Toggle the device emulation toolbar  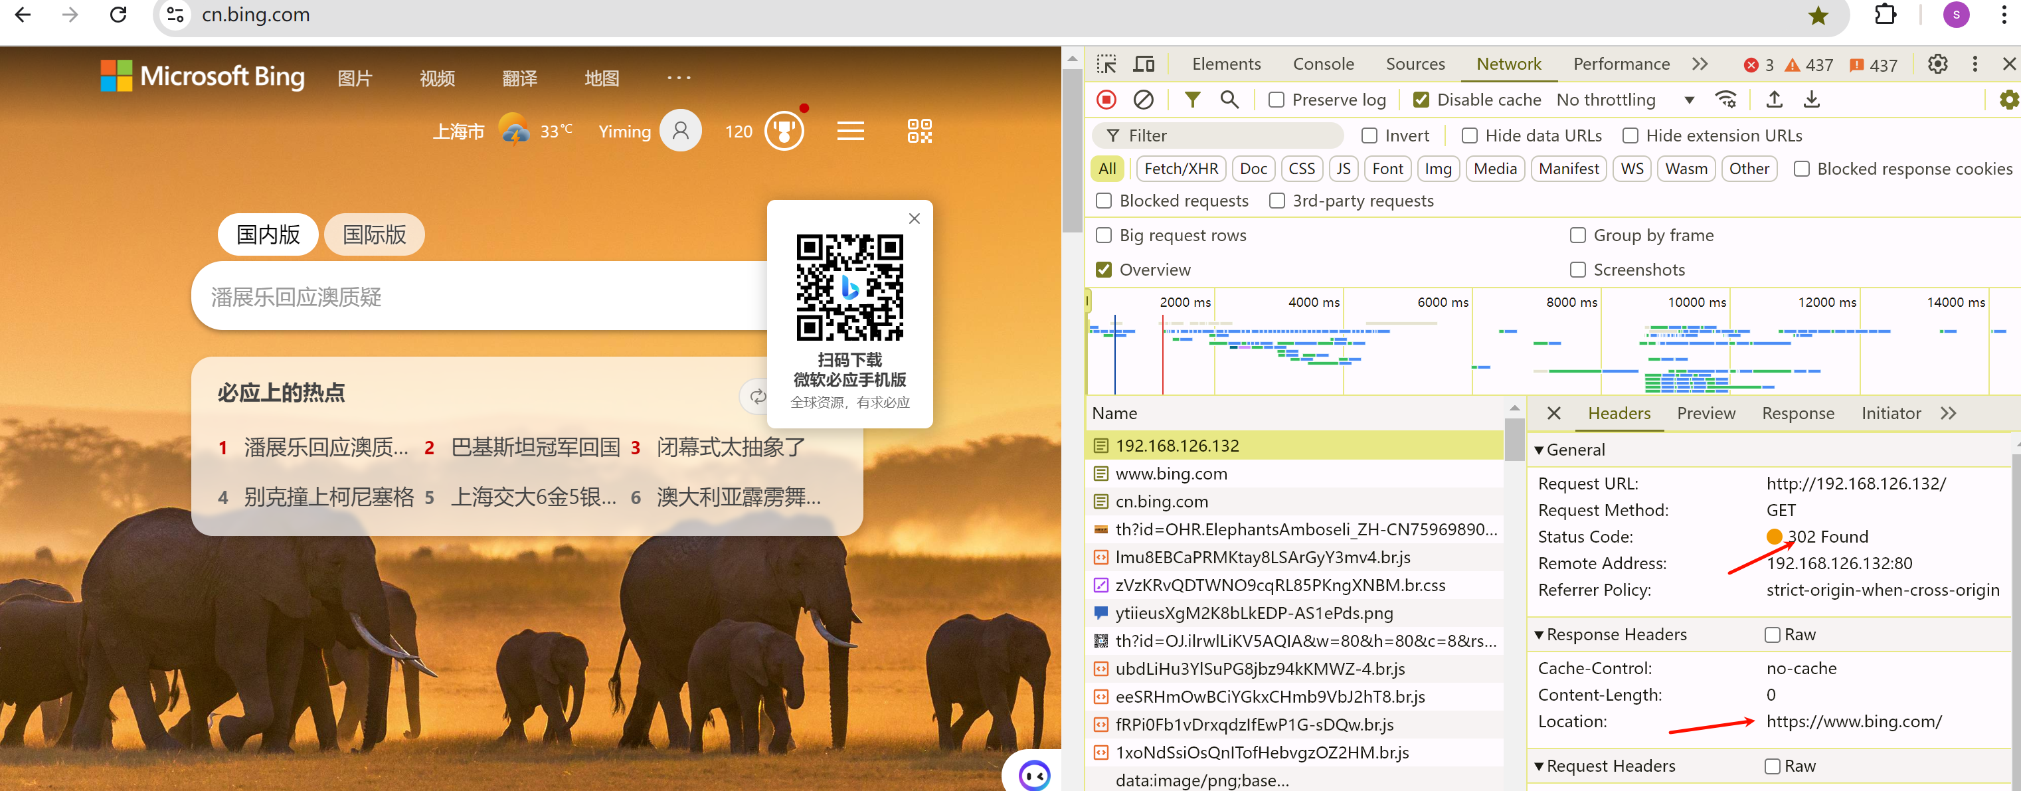click(1143, 64)
